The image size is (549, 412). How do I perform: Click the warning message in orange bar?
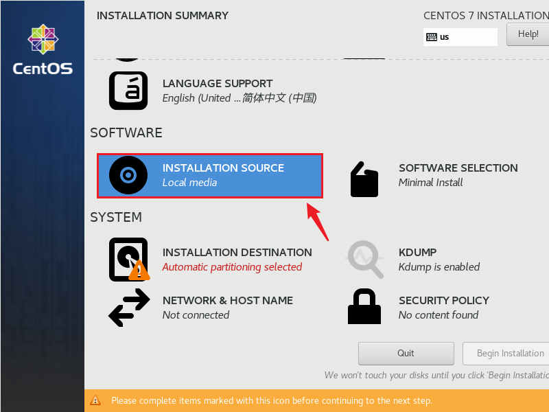pos(272,400)
